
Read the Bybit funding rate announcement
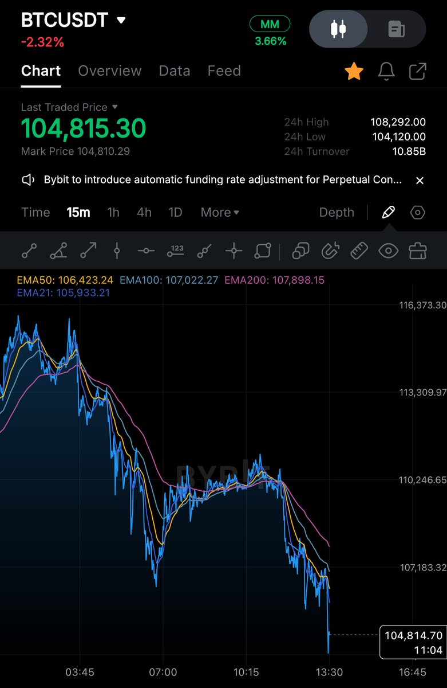tap(223, 180)
